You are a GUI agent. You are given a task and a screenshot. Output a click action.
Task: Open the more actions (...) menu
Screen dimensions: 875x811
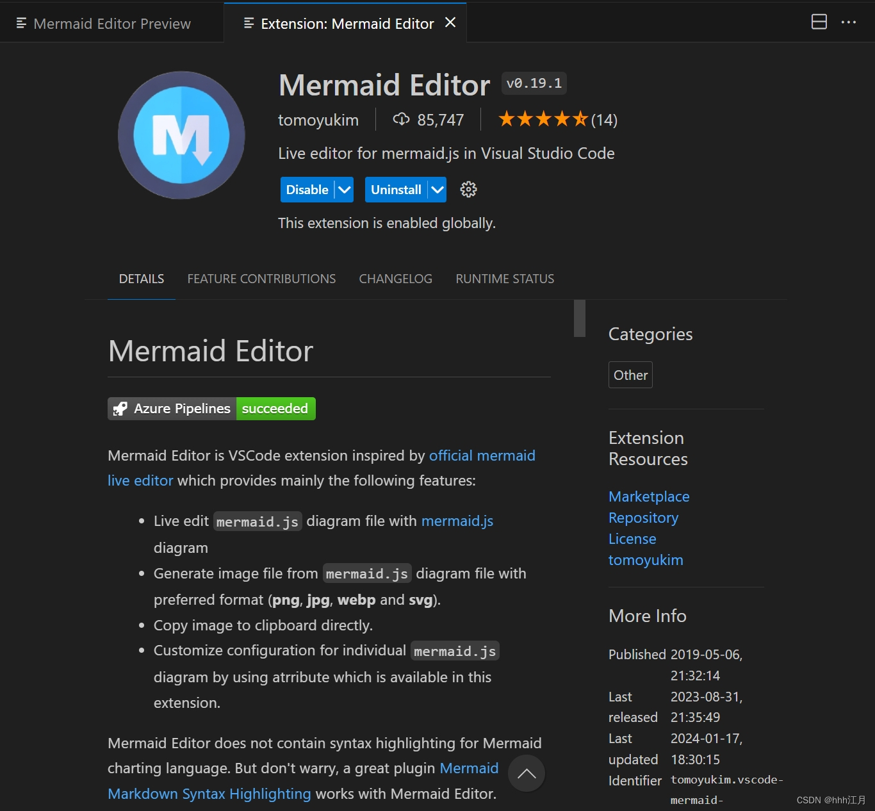pyautogui.click(x=849, y=22)
